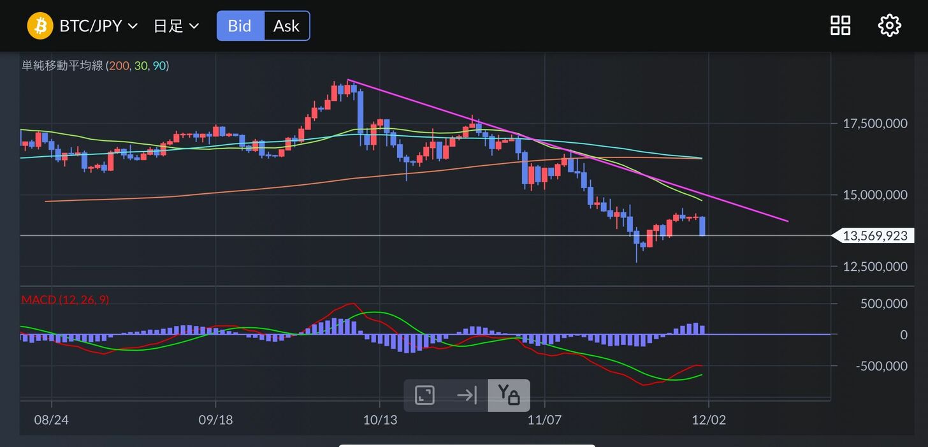The image size is (928, 447).
Task: Open the BTC/JPY currency pair dropdown
Action: 91,26
